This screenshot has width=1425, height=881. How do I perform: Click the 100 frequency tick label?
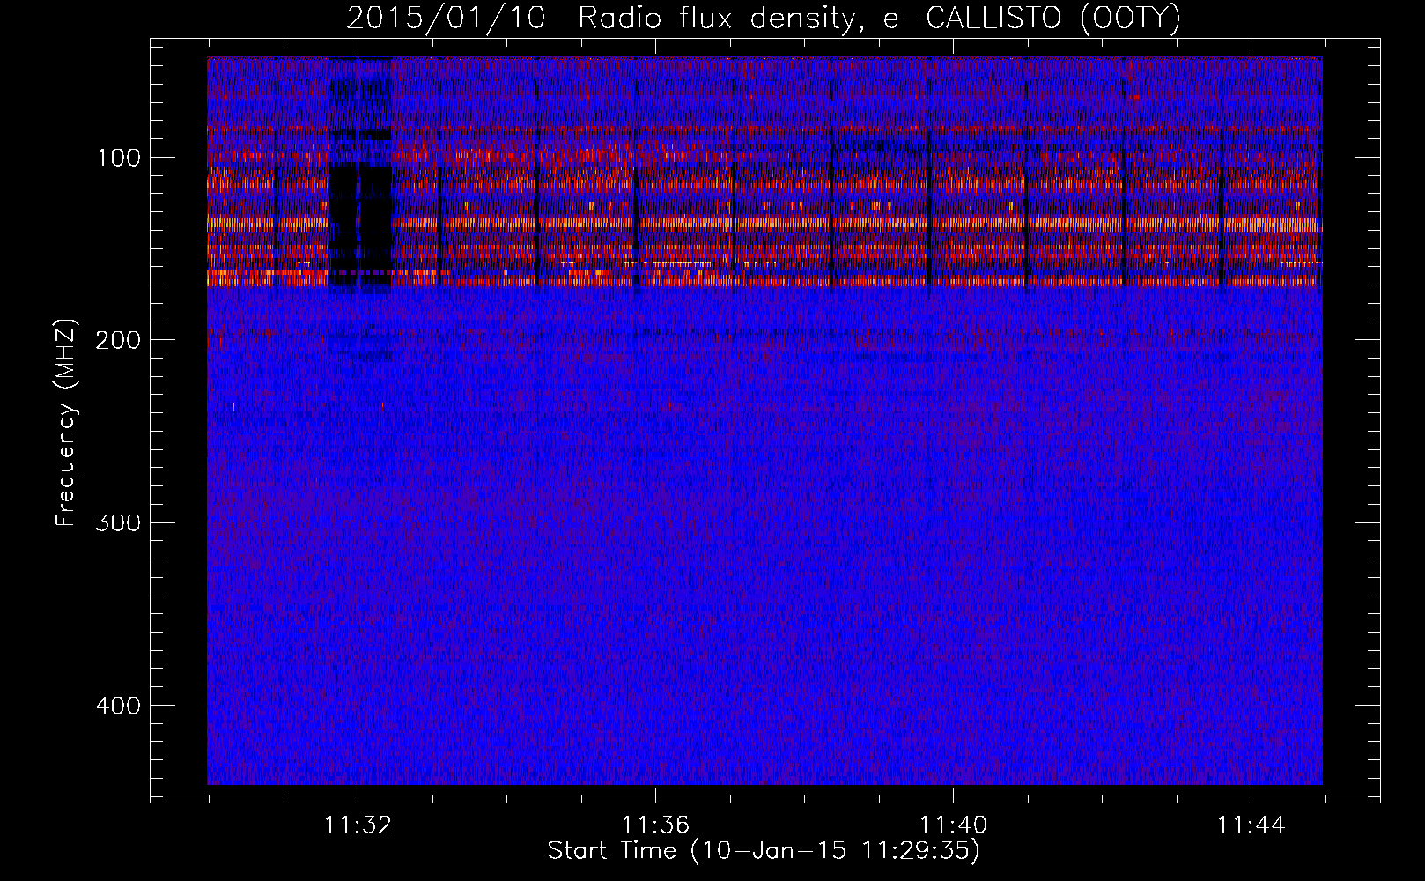[x=119, y=158]
